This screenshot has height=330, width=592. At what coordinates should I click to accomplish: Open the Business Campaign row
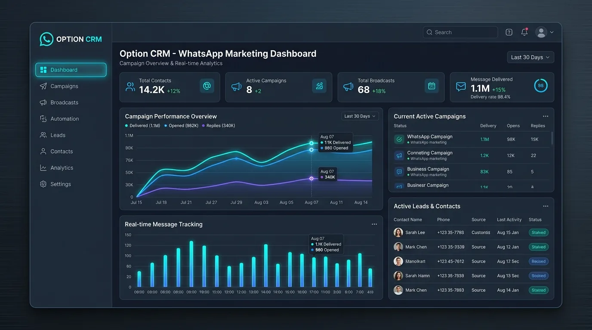click(x=472, y=172)
